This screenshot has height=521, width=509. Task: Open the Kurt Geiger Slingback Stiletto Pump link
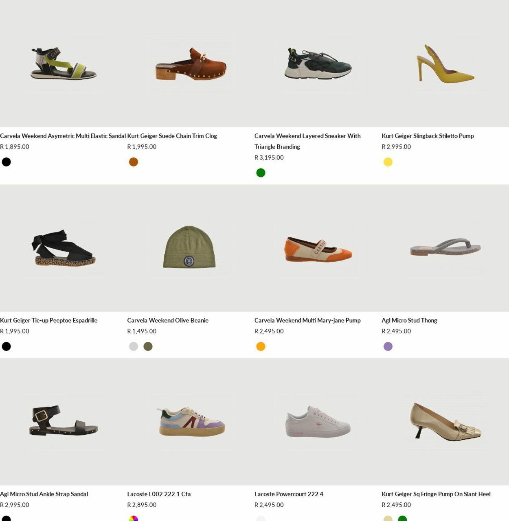click(x=428, y=136)
